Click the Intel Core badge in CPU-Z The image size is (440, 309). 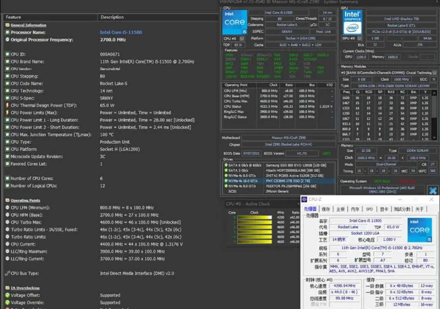click(420, 230)
